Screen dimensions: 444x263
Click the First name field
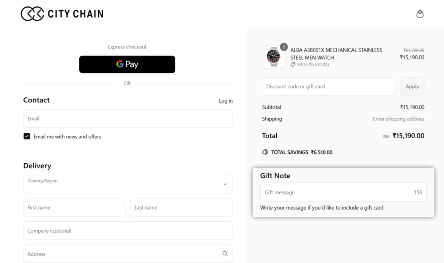(74, 207)
